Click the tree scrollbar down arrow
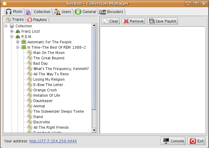Screen dimensions: 209x148 pos(94,130)
